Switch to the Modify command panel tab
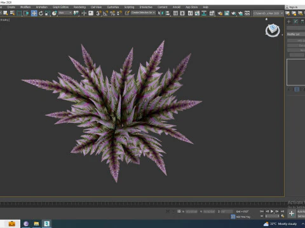305x228 pixels. [296, 22]
